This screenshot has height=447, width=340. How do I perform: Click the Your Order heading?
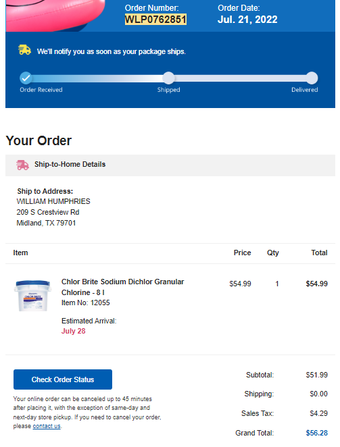point(39,140)
